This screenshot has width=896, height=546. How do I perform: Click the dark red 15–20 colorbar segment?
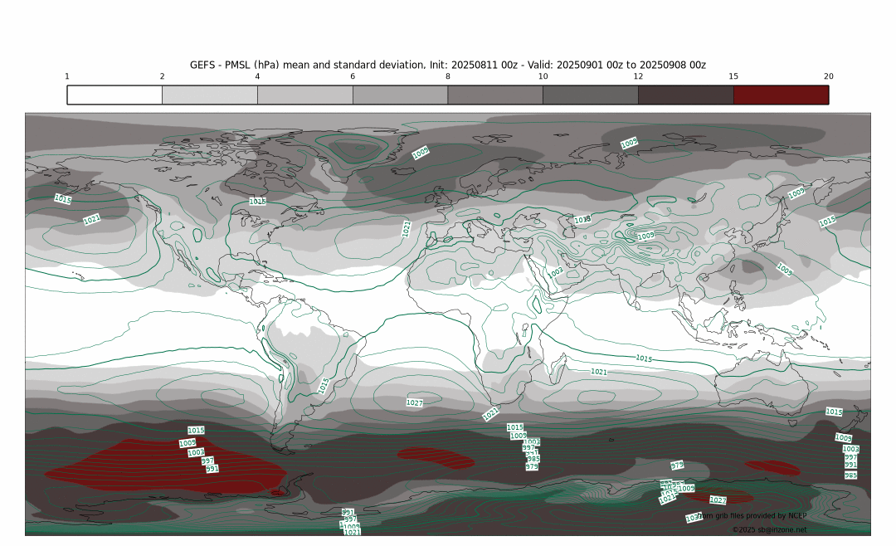tap(781, 95)
